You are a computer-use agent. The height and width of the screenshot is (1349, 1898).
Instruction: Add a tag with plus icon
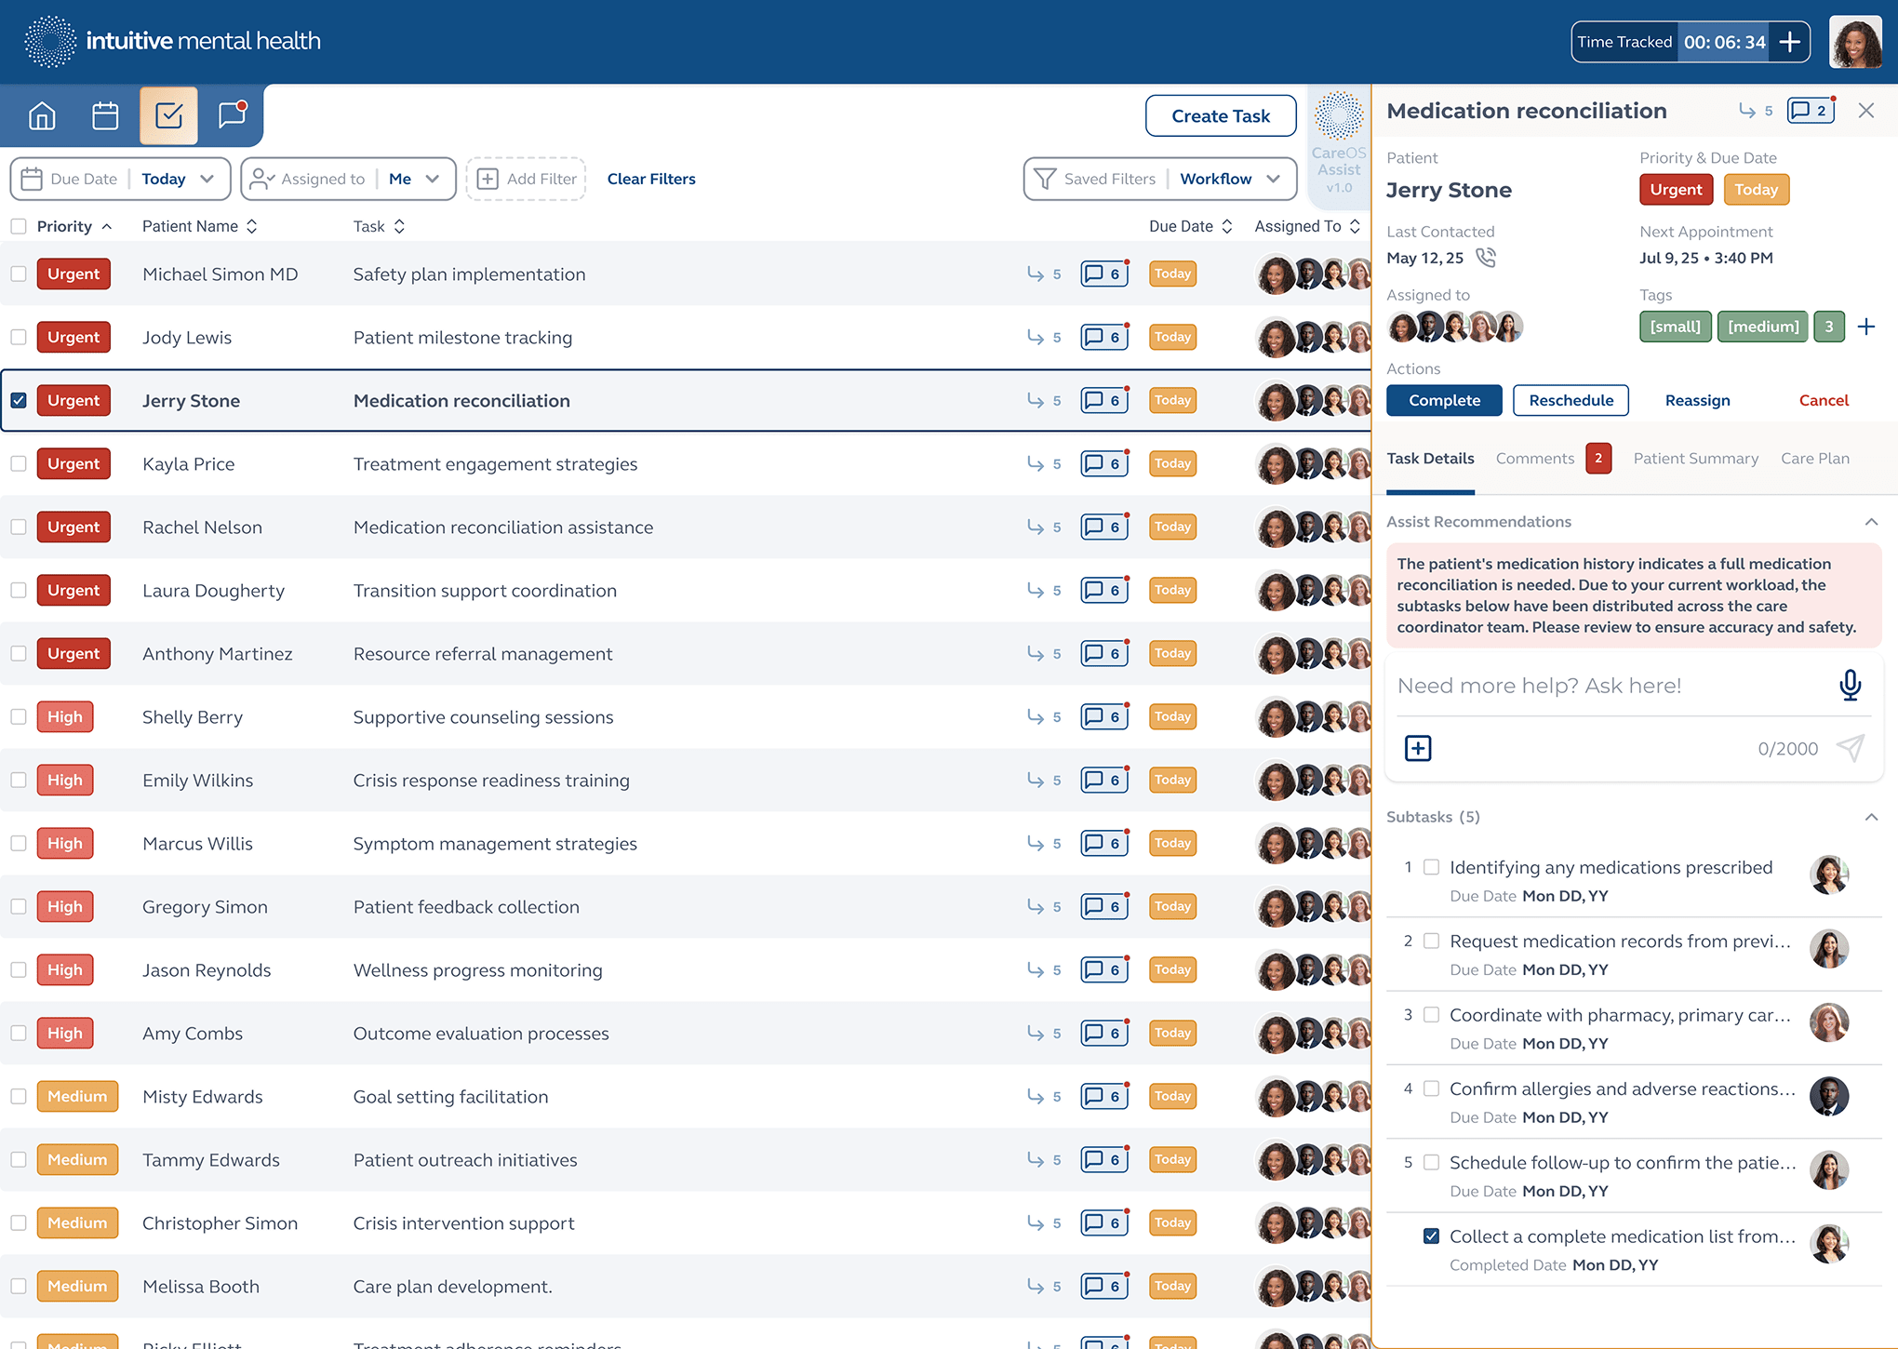click(x=1865, y=327)
